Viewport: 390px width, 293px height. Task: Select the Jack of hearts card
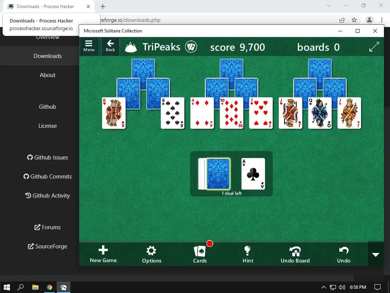290,113
